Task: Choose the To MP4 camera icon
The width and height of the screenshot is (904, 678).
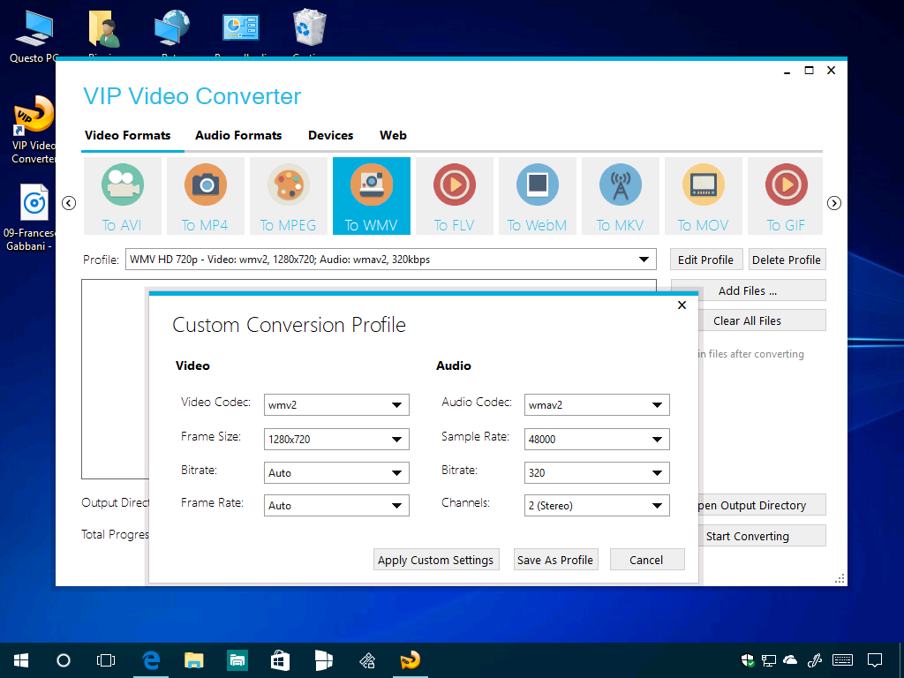Action: point(205,196)
